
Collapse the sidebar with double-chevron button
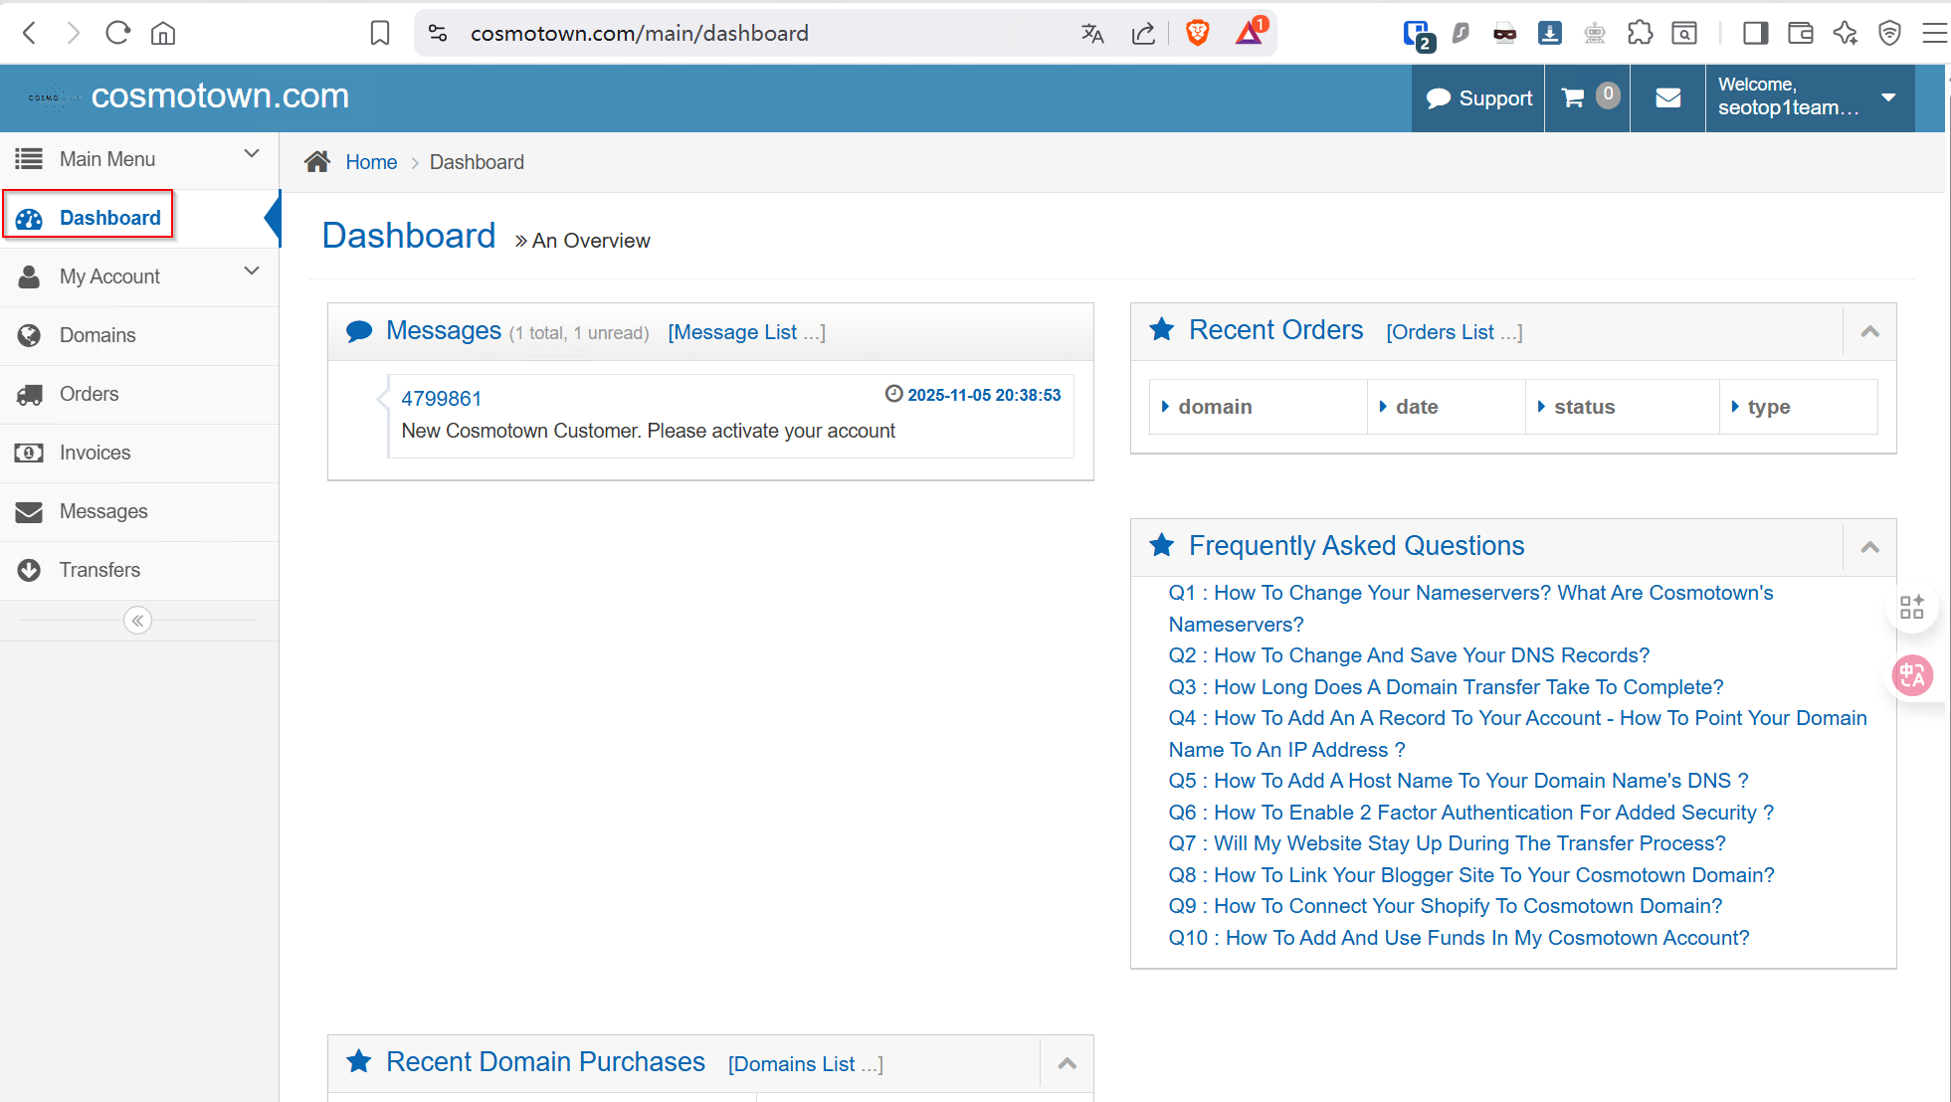(137, 621)
